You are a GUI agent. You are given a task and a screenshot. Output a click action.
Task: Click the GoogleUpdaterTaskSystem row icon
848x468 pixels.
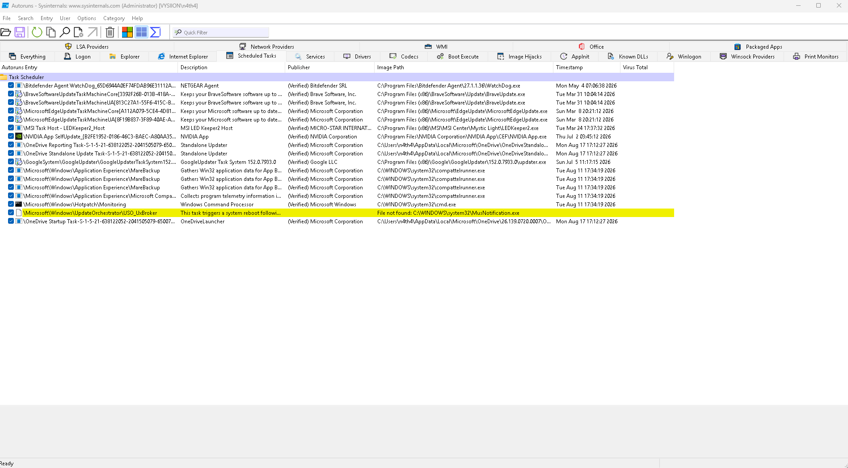pos(19,162)
